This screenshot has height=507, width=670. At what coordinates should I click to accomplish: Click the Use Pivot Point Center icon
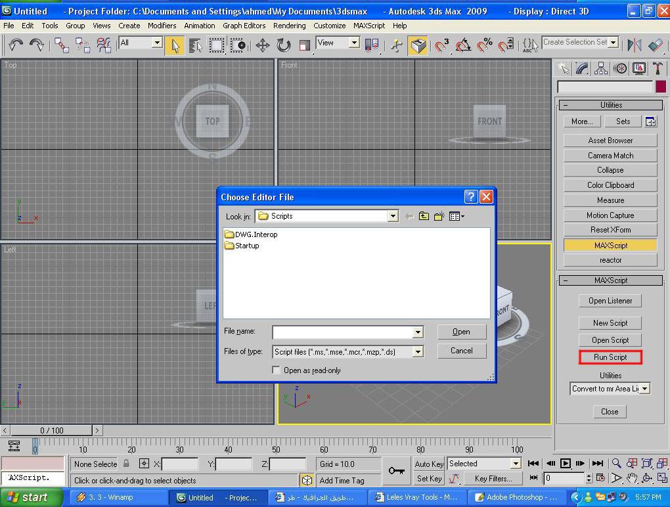coord(372,45)
